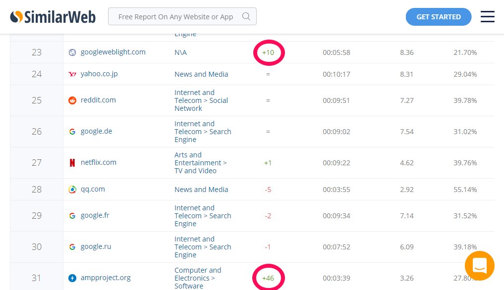Open the hamburger menu

pos(487,16)
